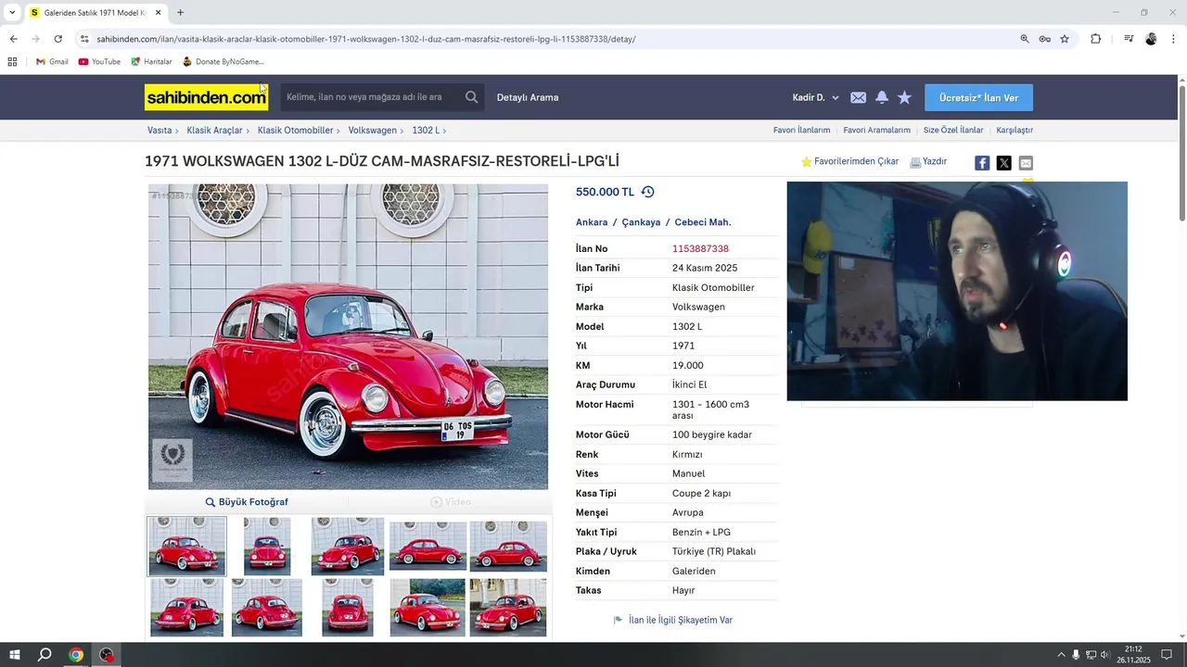Share listing on X

pos(1003,163)
